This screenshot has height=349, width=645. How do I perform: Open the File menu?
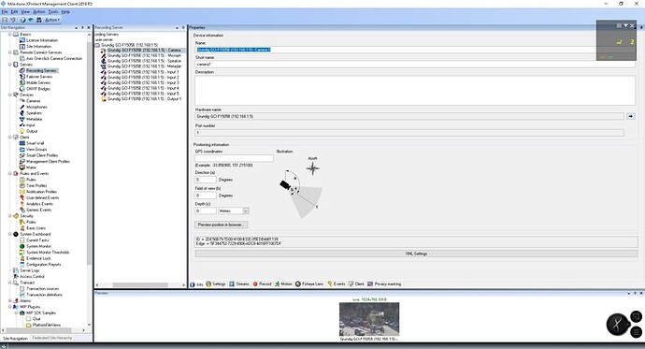tap(5, 12)
